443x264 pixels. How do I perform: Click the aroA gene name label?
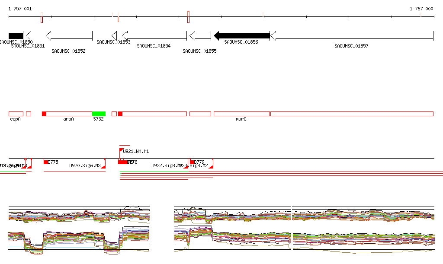[68, 119]
